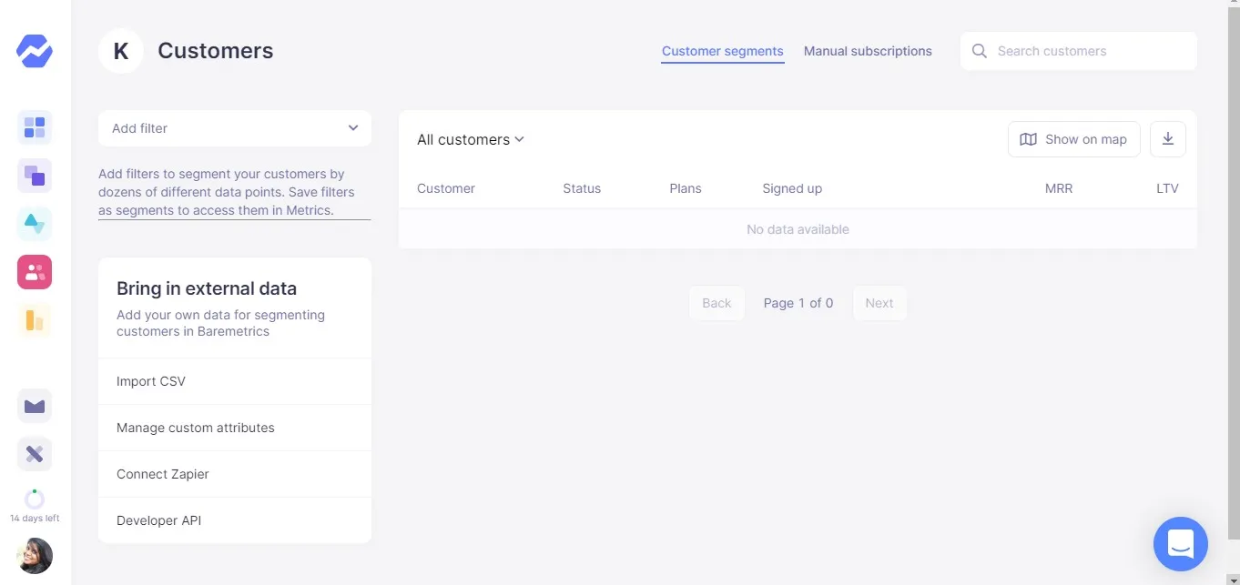The width and height of the screenshot is (1240, 585).
Task: Switch to Customer segments tab
Action: click(723, 51)
